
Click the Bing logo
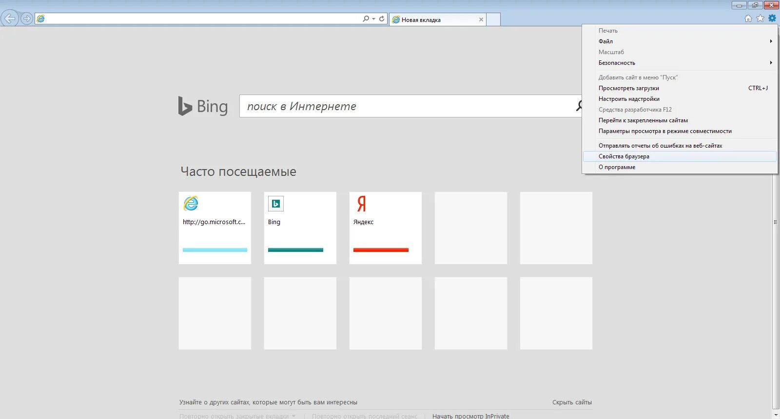tap(203, 106)
